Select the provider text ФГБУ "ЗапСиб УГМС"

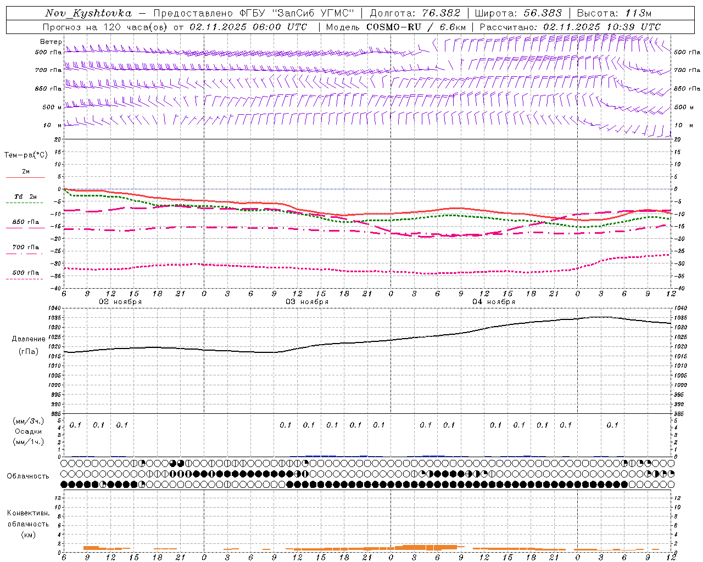pos(297,13)
